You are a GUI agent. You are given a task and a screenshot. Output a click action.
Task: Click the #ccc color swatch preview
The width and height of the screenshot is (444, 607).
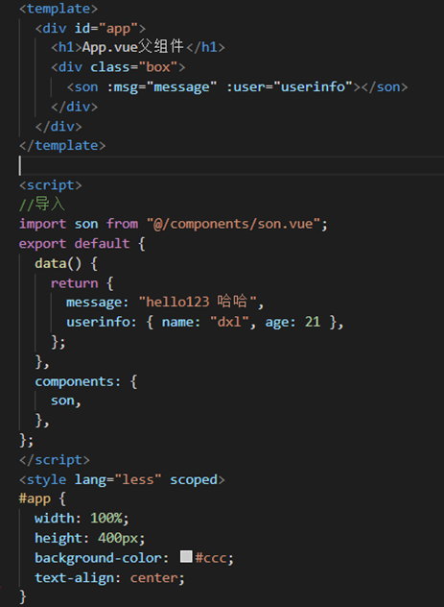pos(186,556)
